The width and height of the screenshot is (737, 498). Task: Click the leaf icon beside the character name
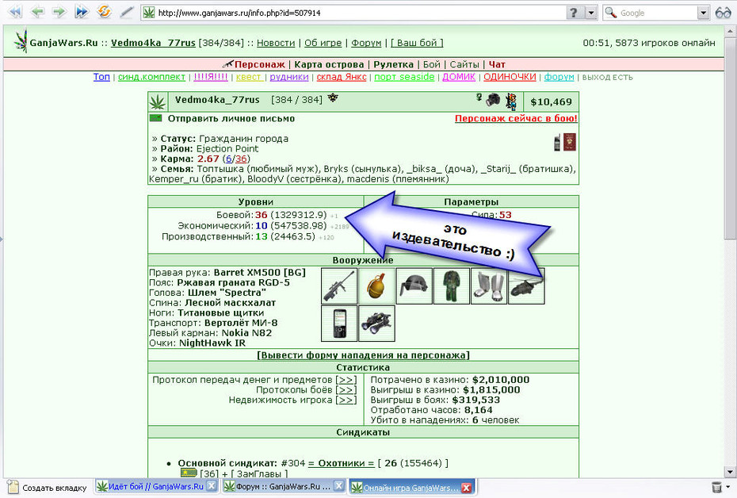coord(158,102)
